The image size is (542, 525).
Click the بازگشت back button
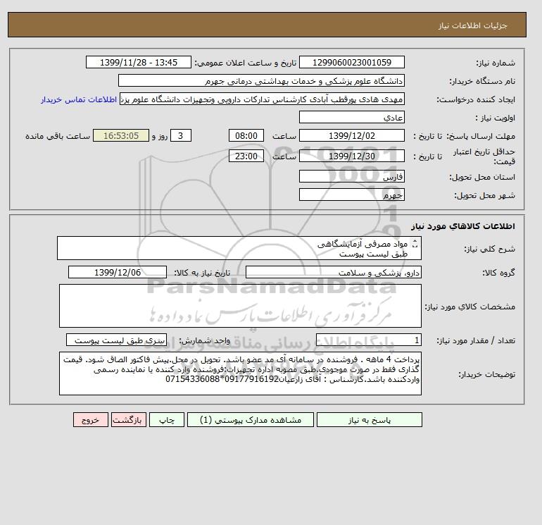(x=129, y=420)
